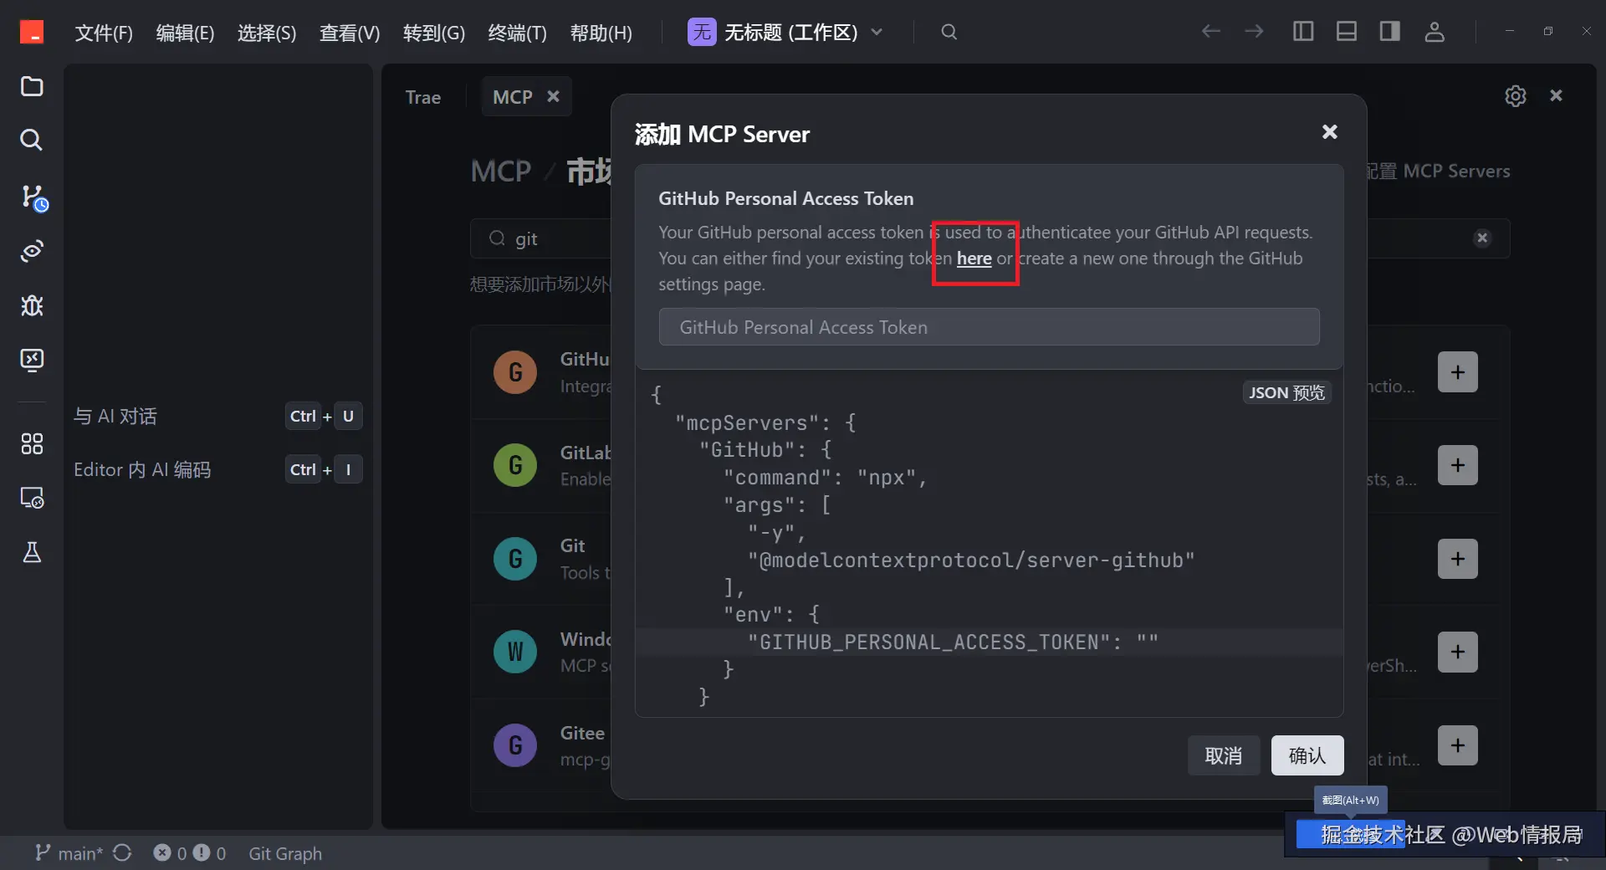Click the GitHub avatar icon in server list

515,372
